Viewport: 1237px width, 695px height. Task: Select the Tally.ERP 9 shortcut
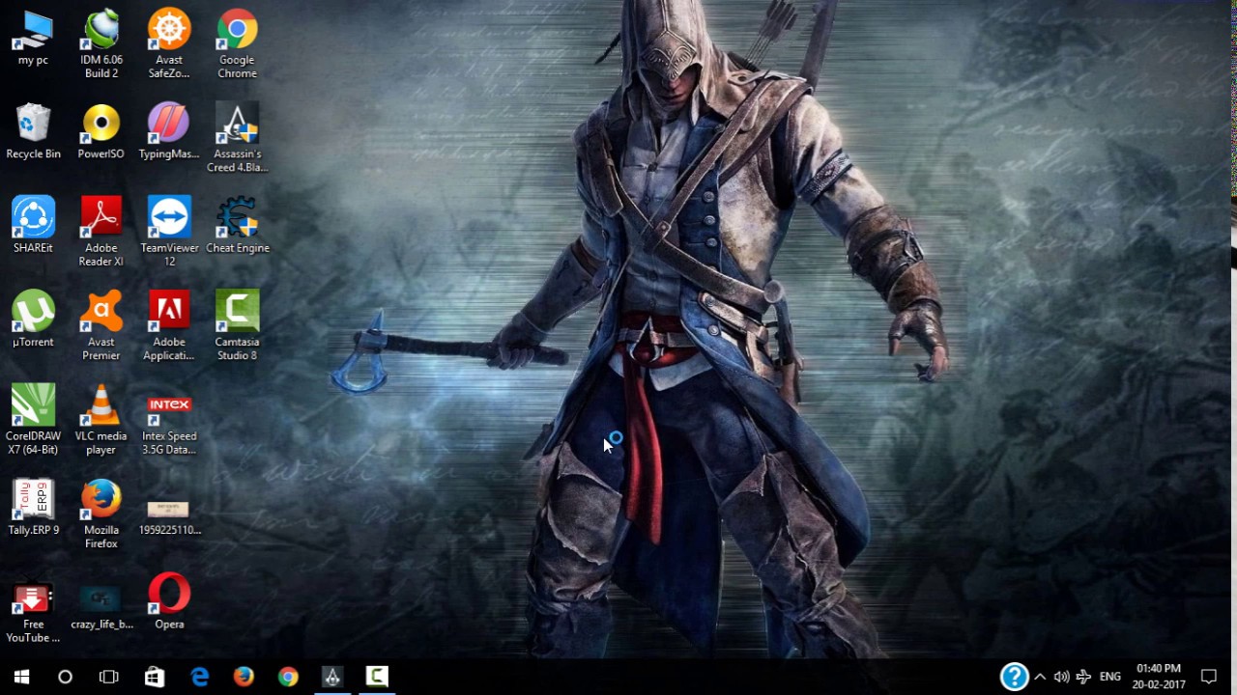33,508
